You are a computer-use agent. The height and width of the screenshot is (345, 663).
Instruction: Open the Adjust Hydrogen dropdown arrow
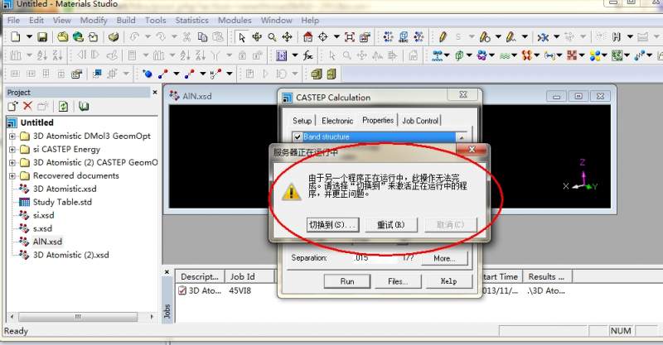630,37
